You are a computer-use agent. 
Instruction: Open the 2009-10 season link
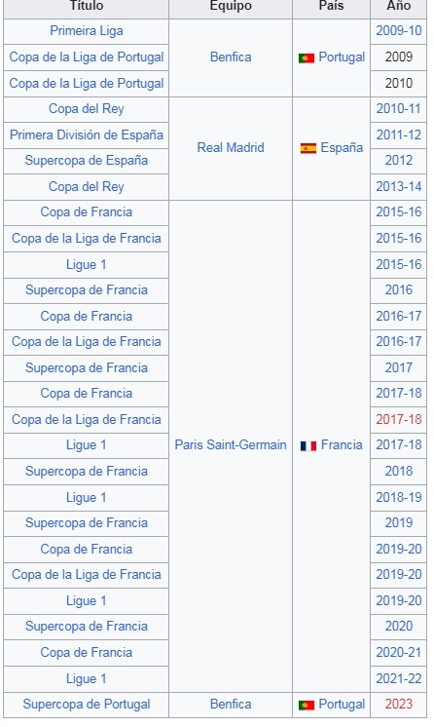[399, 31]
